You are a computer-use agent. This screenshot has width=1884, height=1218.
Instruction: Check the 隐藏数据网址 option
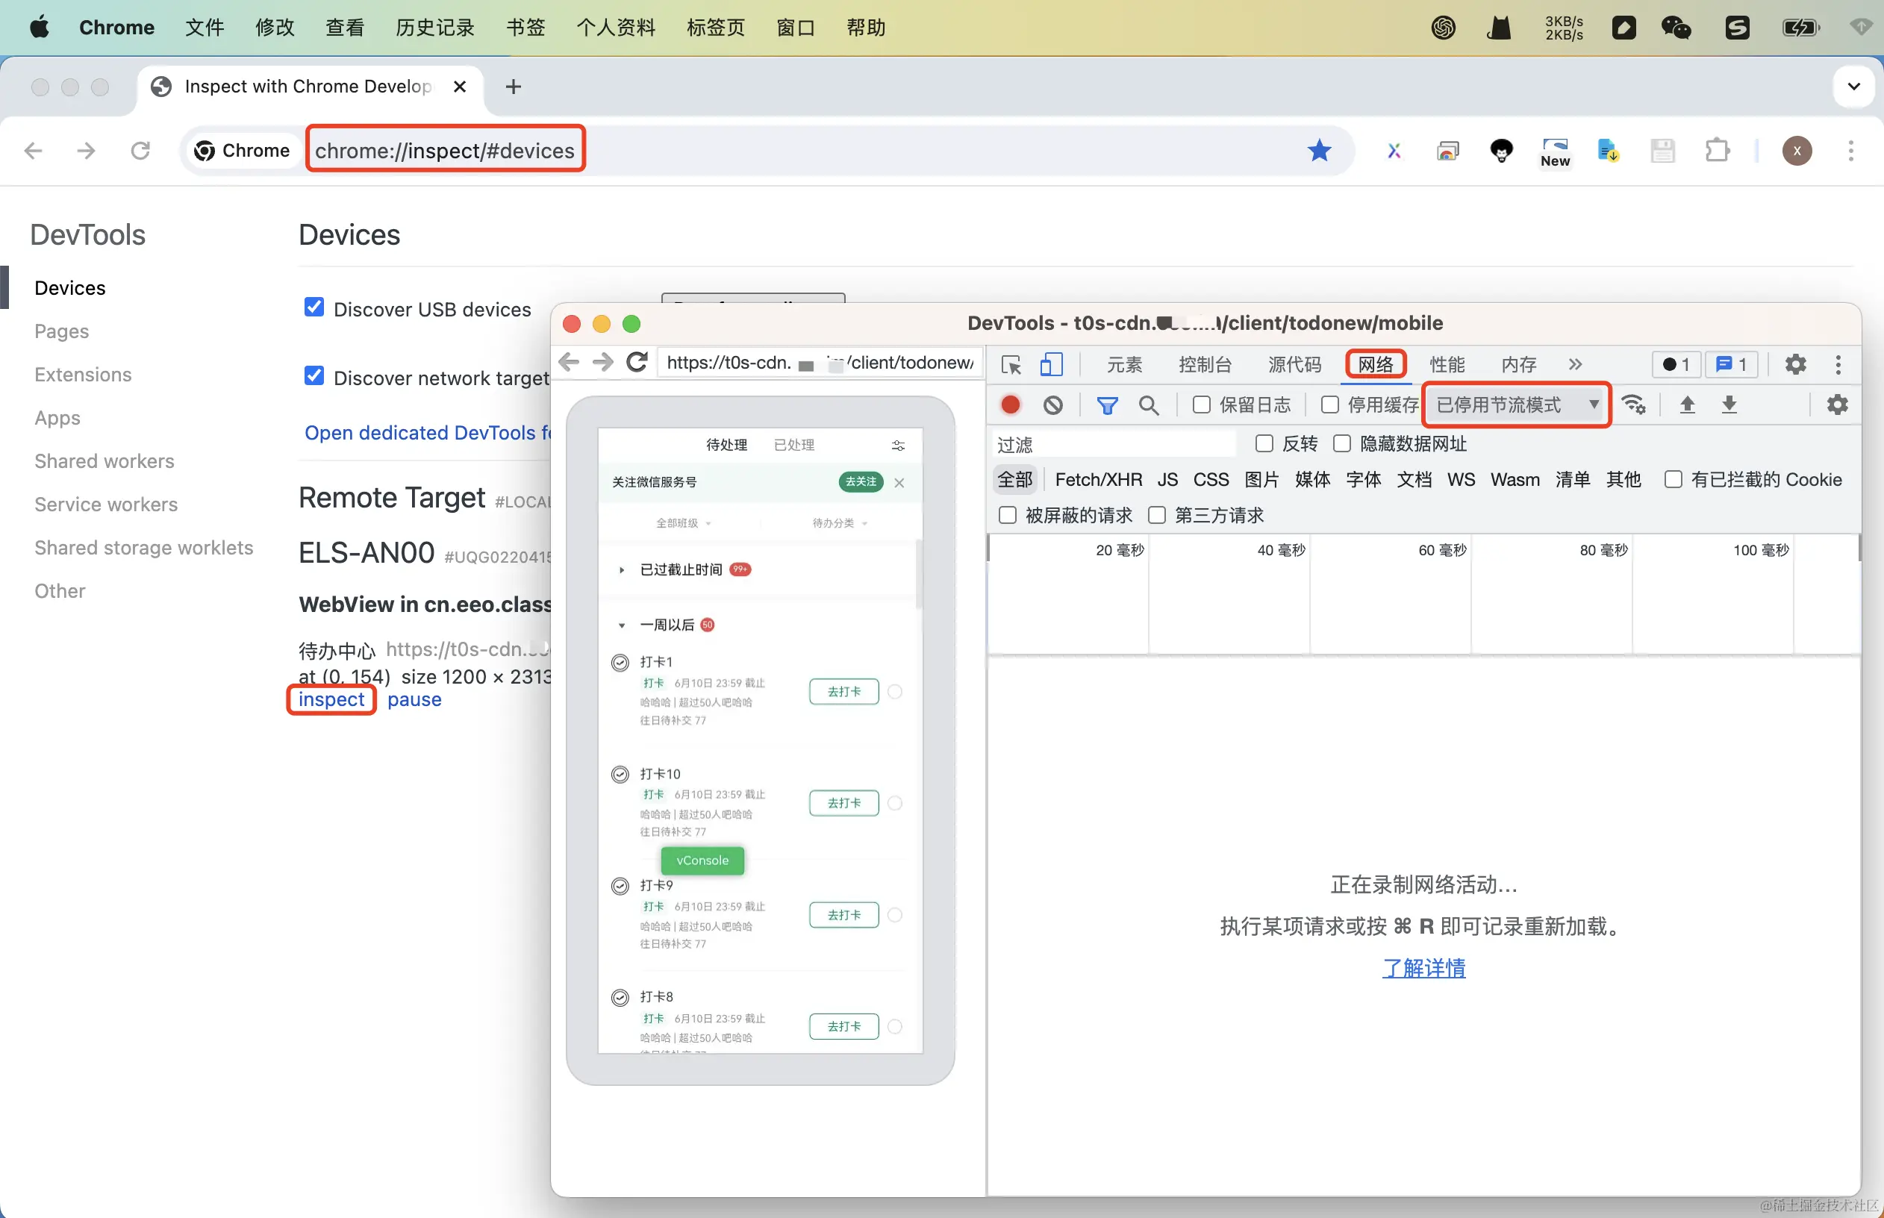point(1342,444)
